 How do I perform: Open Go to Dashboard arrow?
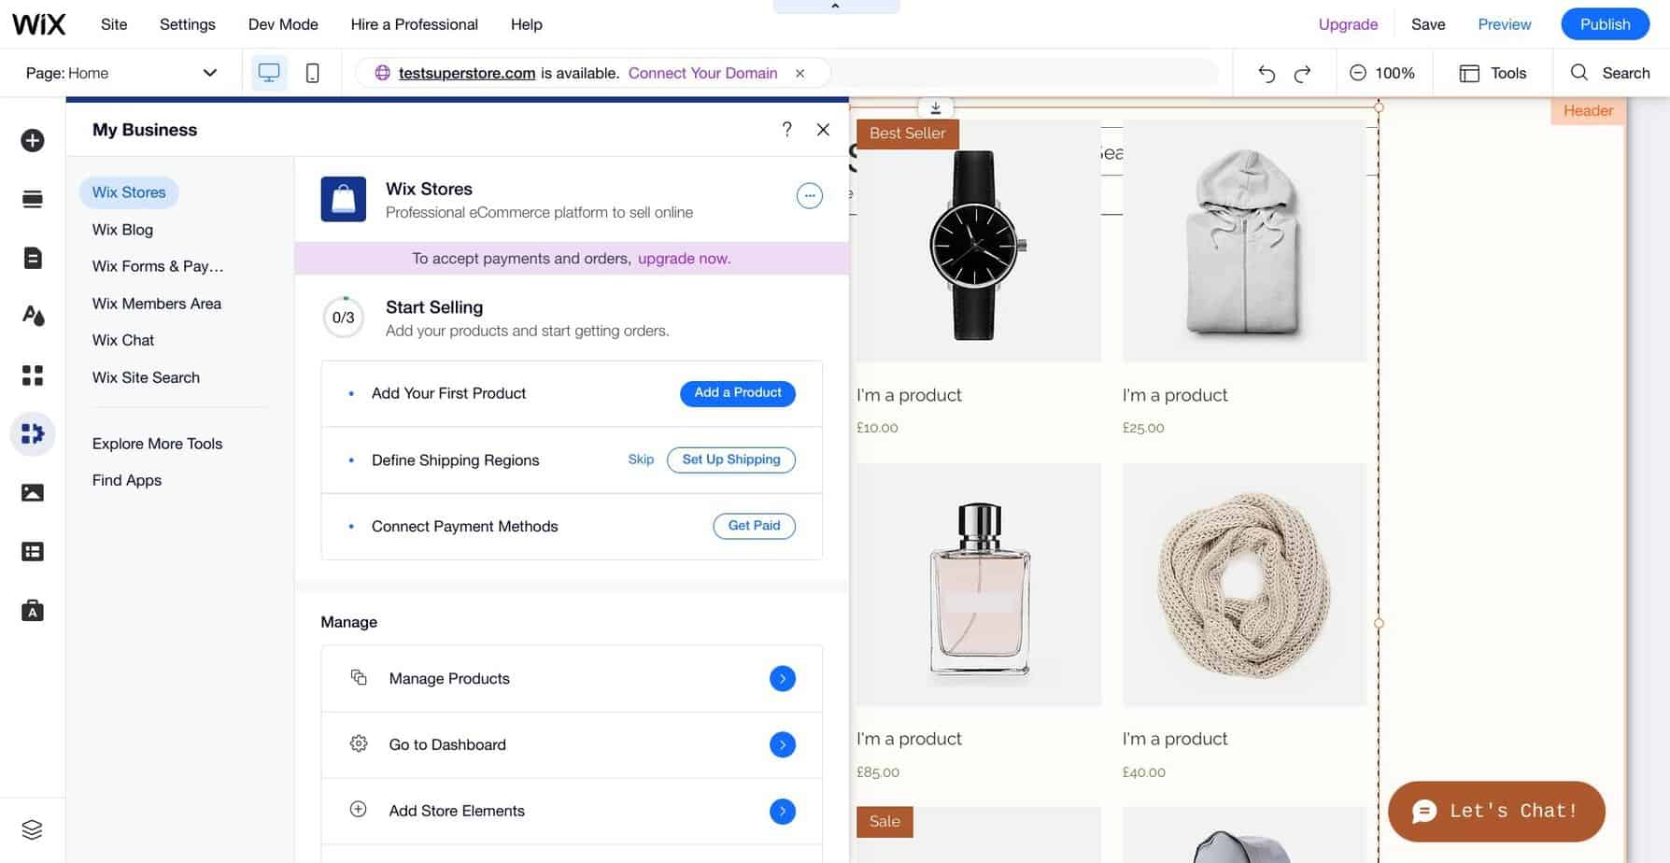pos(783,744)
